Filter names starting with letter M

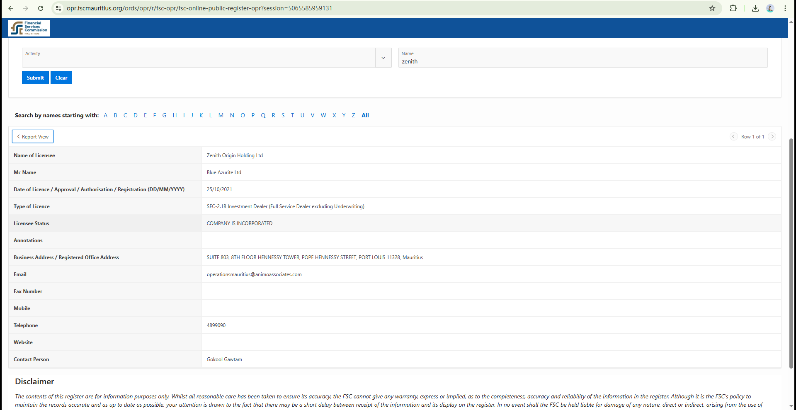221,115
